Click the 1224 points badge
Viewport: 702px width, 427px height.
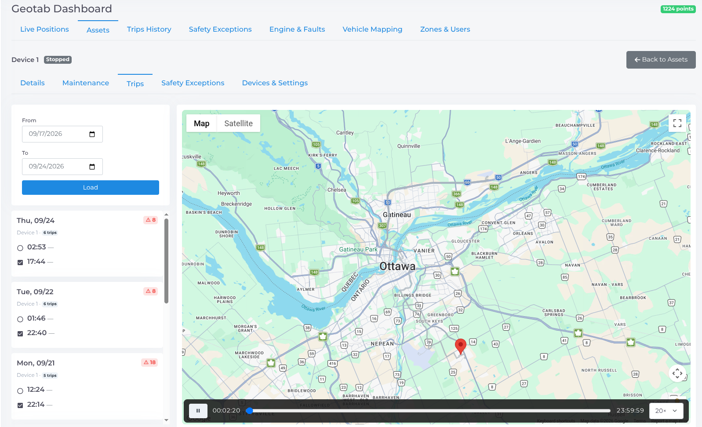coord(678,9)
